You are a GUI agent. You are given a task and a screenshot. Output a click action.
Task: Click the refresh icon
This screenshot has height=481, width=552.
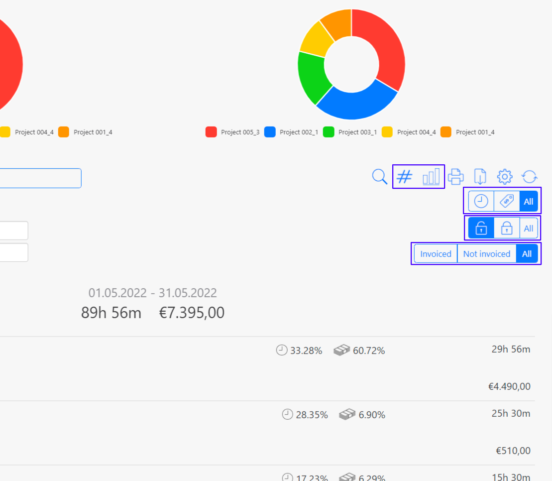click(x=529, y=176)
